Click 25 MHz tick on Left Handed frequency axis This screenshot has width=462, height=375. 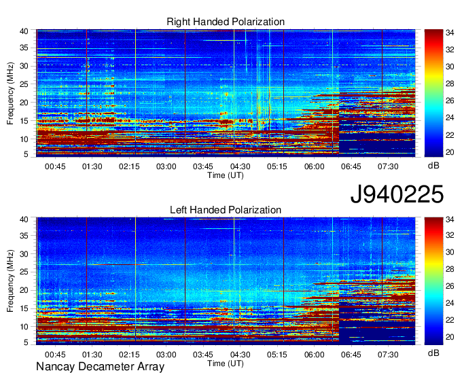(24, 272)
